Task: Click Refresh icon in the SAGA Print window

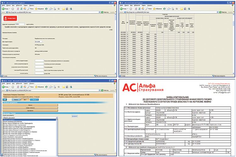Action: 21,87
